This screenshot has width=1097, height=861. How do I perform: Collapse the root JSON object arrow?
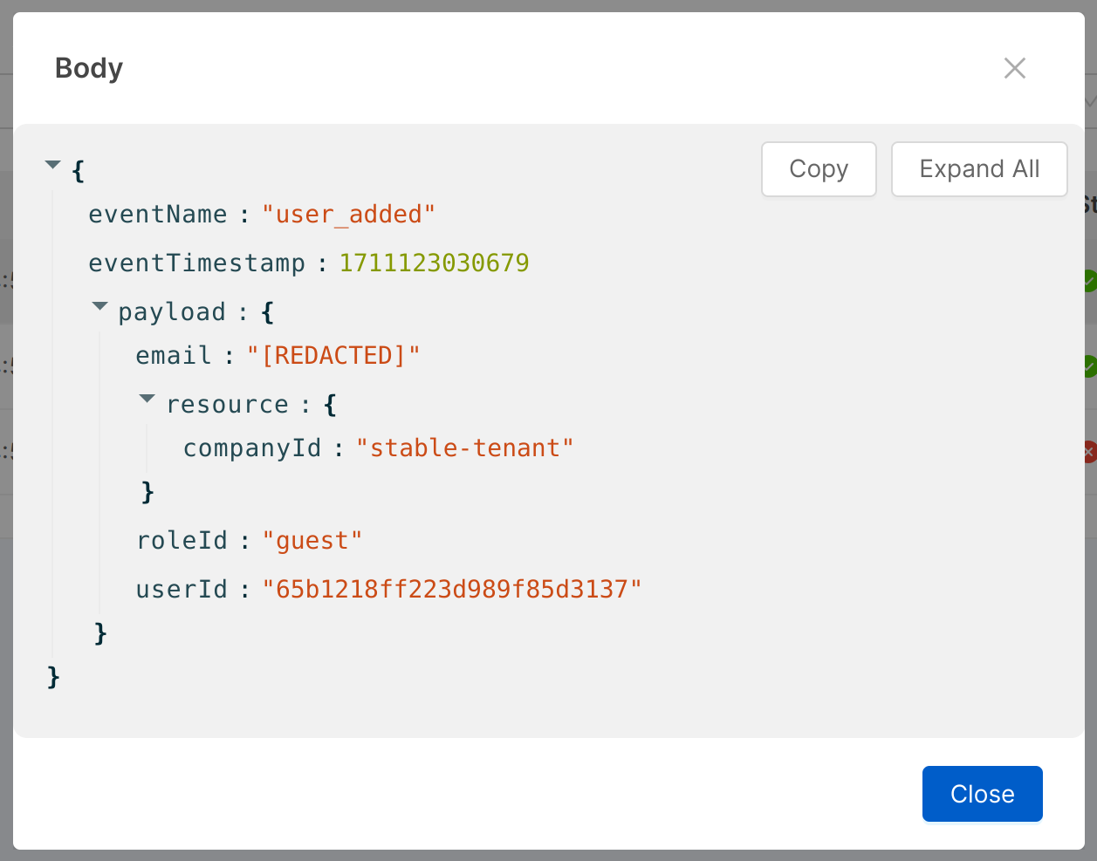53,165
